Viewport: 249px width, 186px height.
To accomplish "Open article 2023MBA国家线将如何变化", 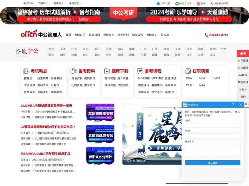I will pos(48,160).
